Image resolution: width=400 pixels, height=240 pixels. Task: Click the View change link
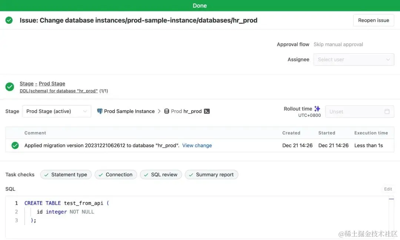pos(197,146)
